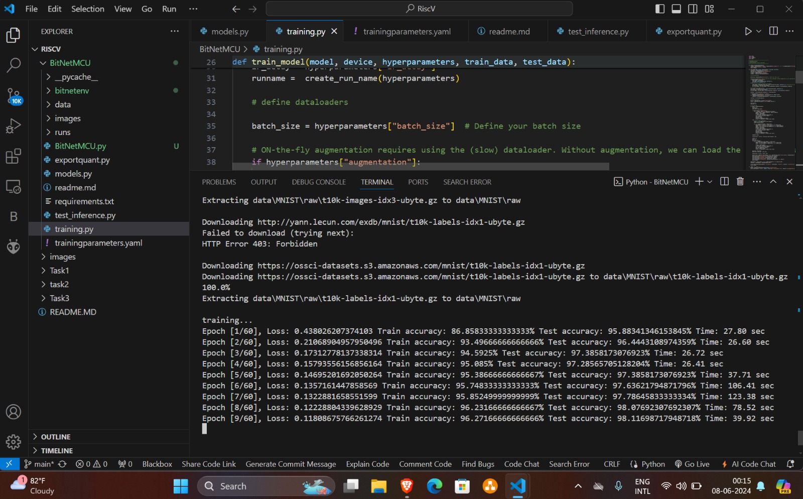Click the Run Python File play button
The image size is (803, 499).
(748, 31)
